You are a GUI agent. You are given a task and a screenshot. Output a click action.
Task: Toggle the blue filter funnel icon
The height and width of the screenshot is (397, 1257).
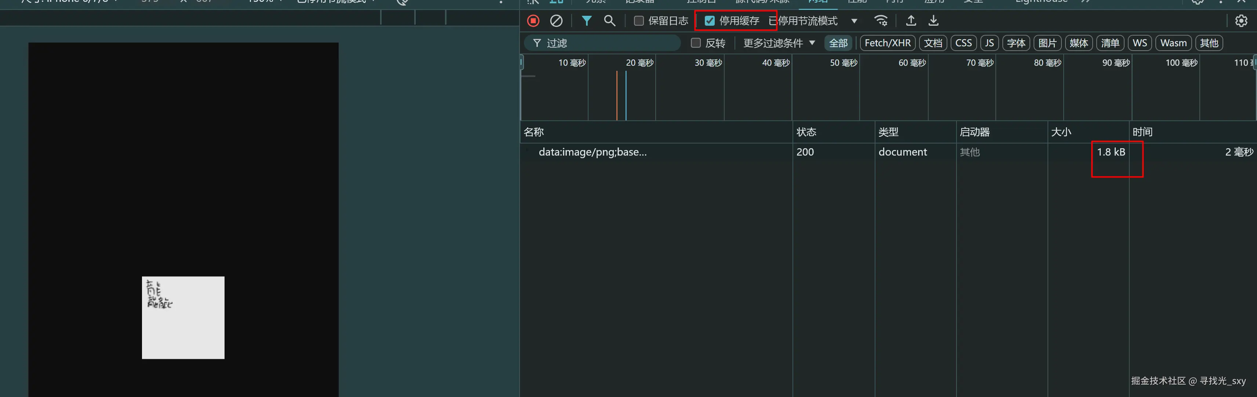587,21
